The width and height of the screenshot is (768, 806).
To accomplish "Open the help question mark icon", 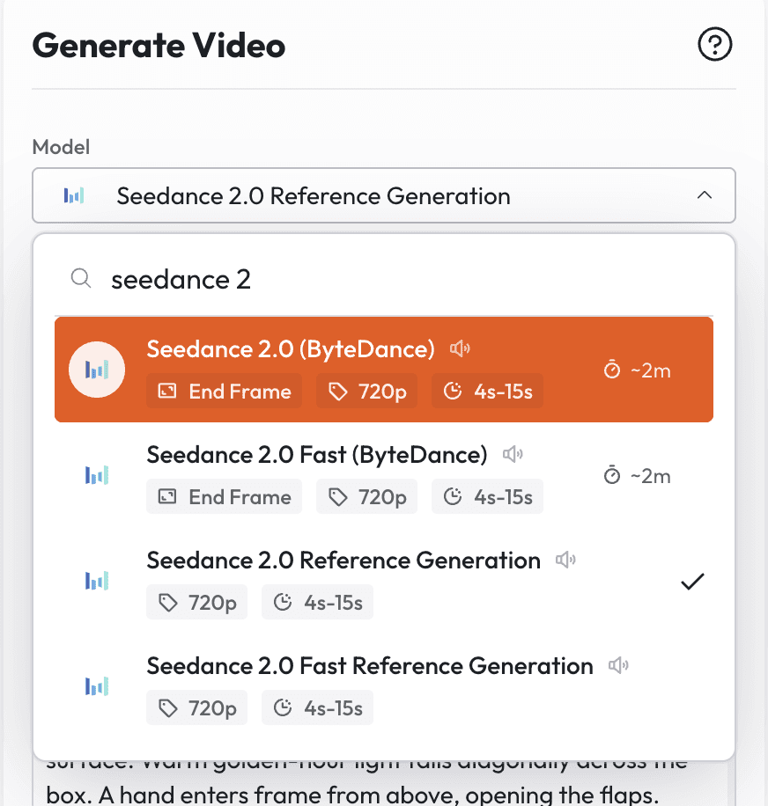I will click(714, 44).
